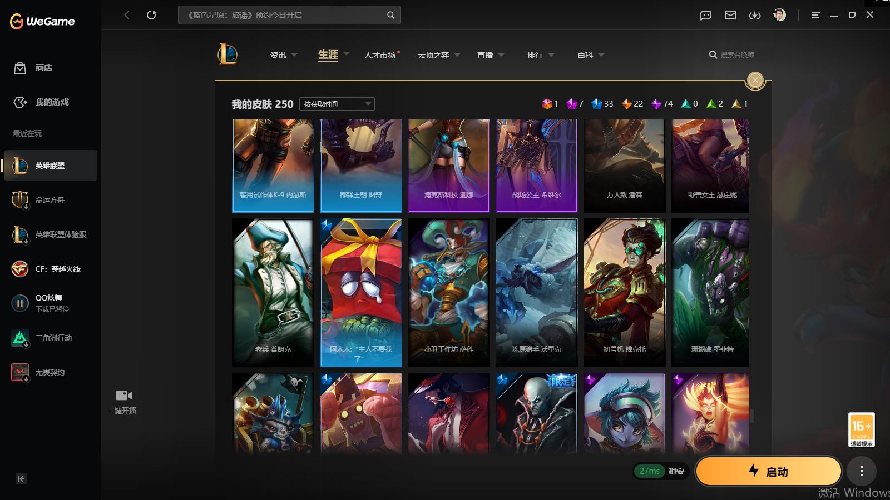Filter by mythic skin count 7
The height and width of the screenshot is (500, 890).
(x=575, y=104)
